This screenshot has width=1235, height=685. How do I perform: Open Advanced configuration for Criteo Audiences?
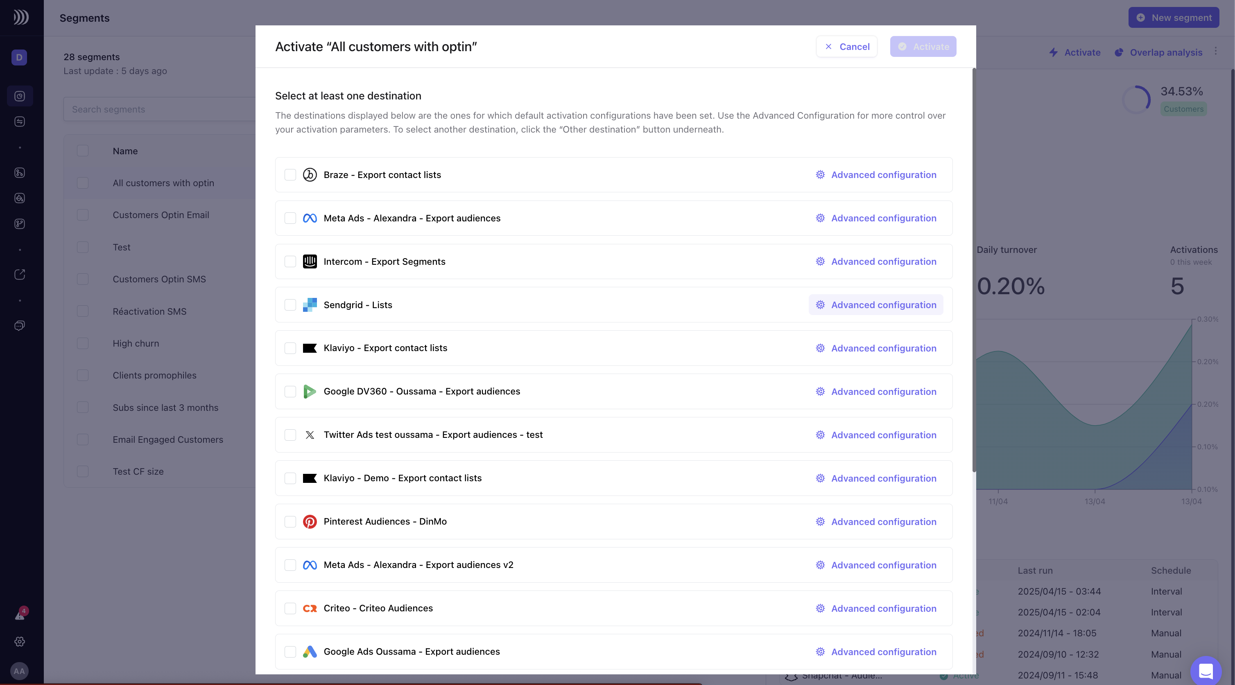[x=876, y=608]
